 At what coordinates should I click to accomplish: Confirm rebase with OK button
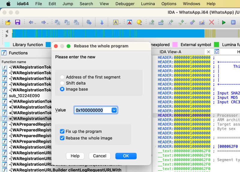click(126, 156)
